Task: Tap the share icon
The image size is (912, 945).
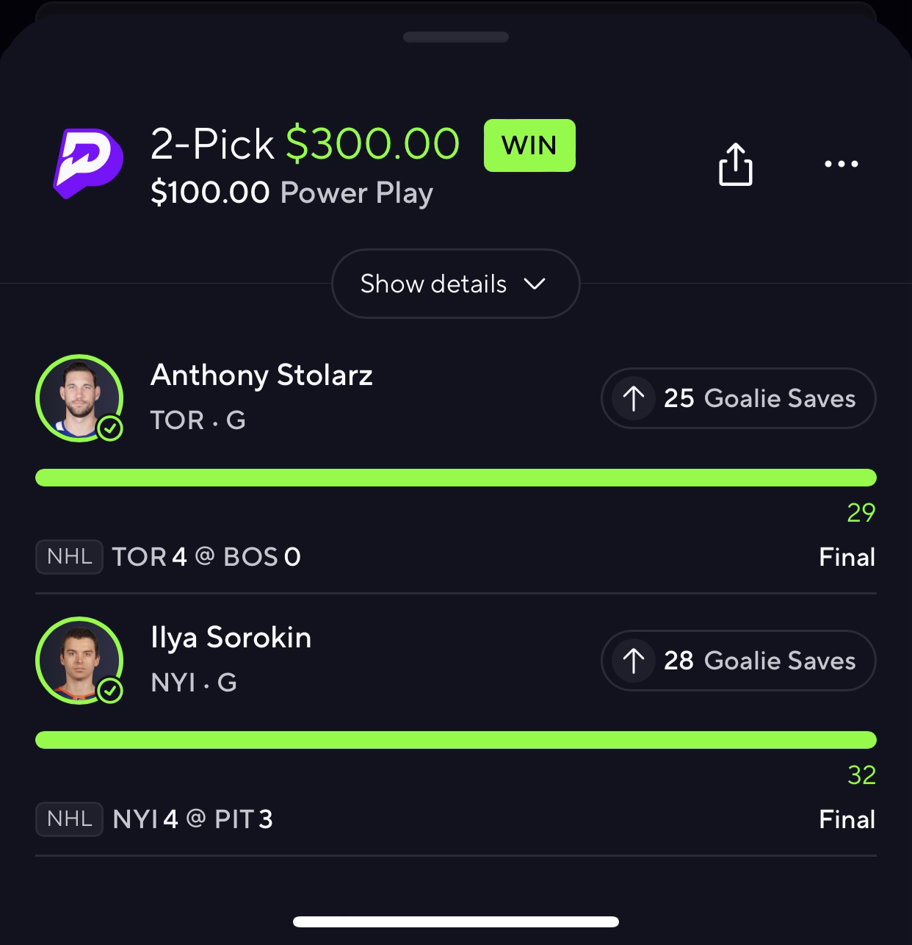Action: pyautogui.click(x=735, y=163)
